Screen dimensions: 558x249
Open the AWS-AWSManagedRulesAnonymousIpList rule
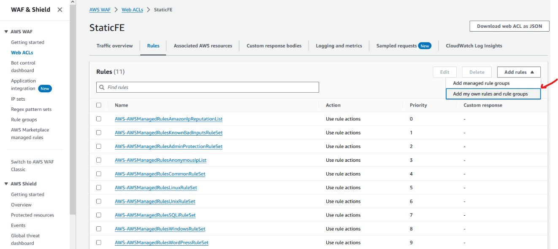[x=160, y=160]
